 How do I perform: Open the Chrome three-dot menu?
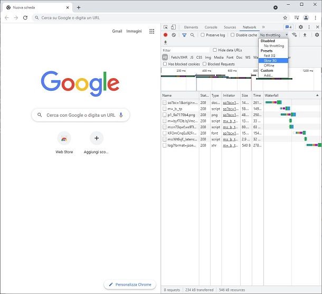pos(316,17)
